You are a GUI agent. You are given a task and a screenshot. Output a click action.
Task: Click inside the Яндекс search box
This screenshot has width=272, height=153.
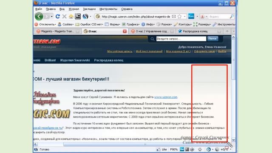(x=219, y=17)
